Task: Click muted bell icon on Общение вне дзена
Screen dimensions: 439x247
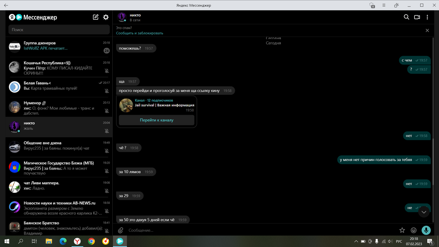Action: point(106,151)
